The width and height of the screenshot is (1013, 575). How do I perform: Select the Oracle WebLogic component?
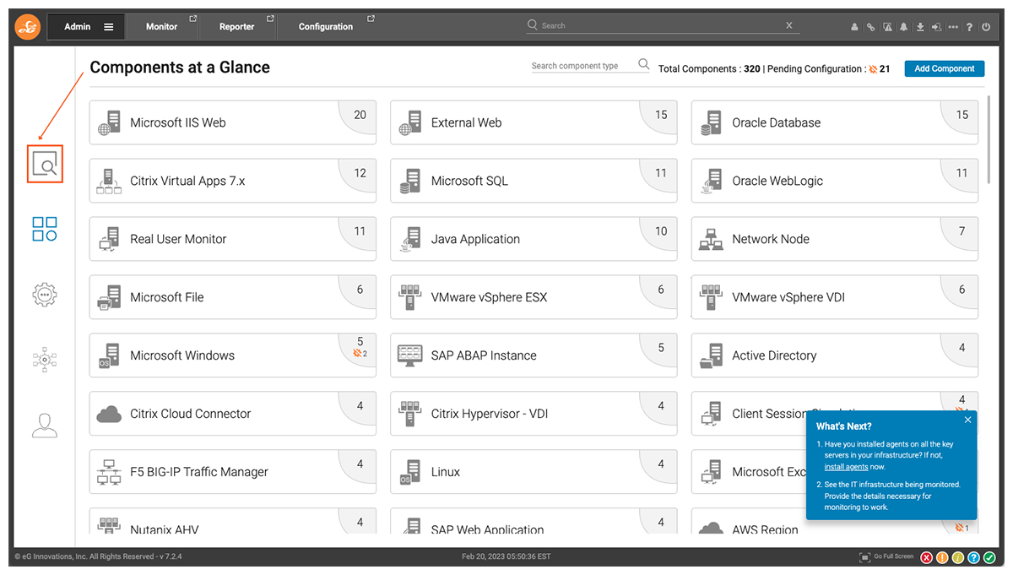(835, 181)
